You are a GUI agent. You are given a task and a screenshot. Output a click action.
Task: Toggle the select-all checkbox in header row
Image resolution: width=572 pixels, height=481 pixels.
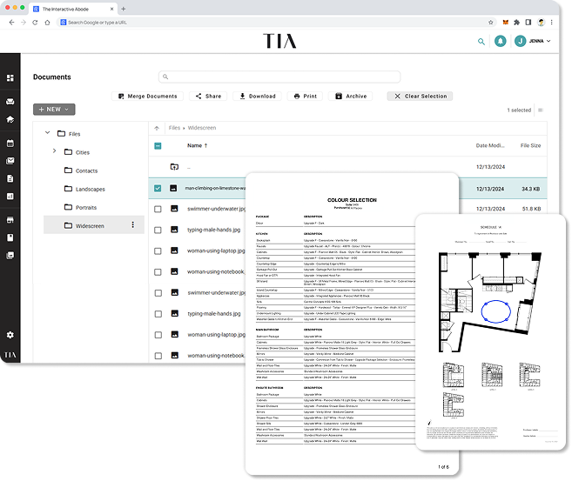[158, 146]
